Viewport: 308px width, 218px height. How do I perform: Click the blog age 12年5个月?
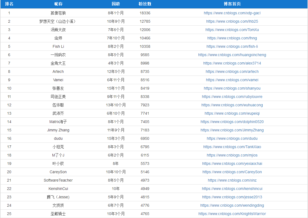[116, 71]
